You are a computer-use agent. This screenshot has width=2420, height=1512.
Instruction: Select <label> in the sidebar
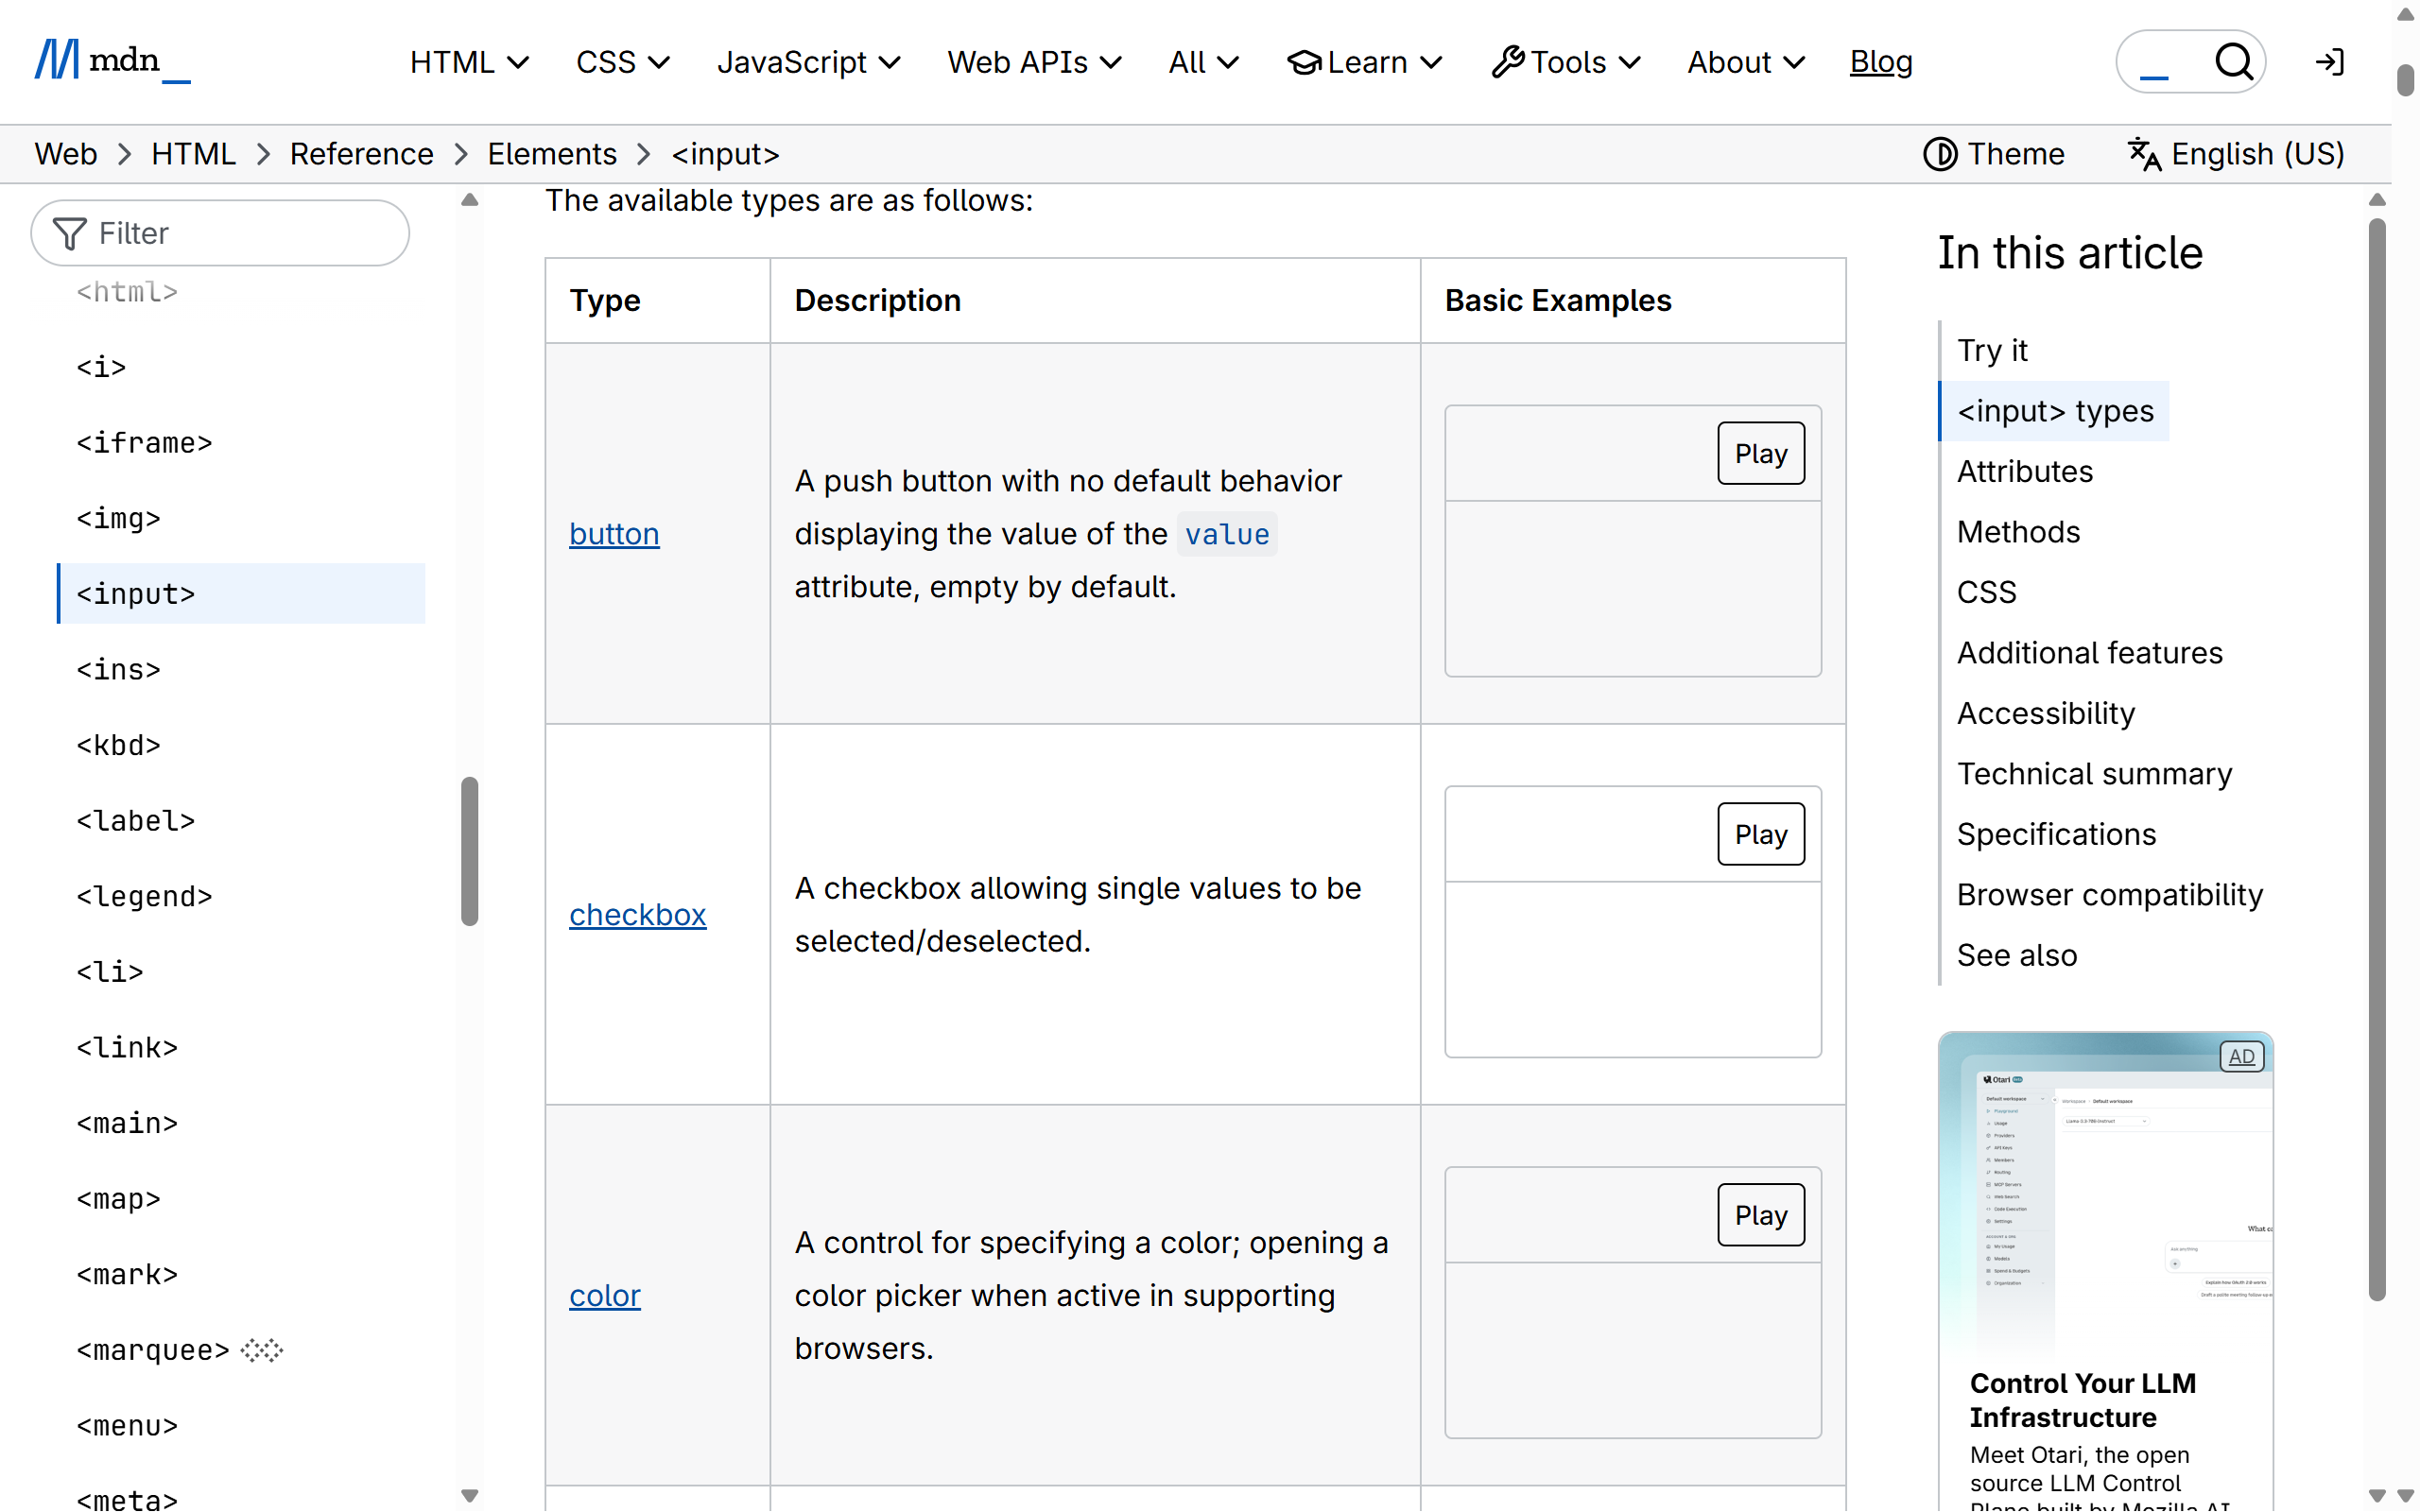240,821
